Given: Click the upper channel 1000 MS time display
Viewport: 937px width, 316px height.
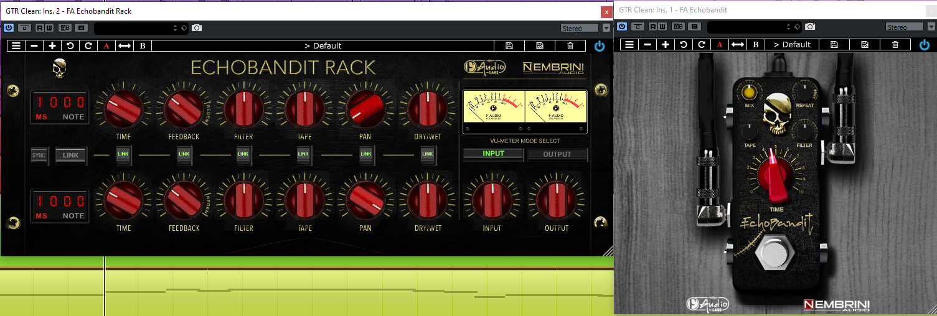Looking at the screenshot, I should 60,108.
